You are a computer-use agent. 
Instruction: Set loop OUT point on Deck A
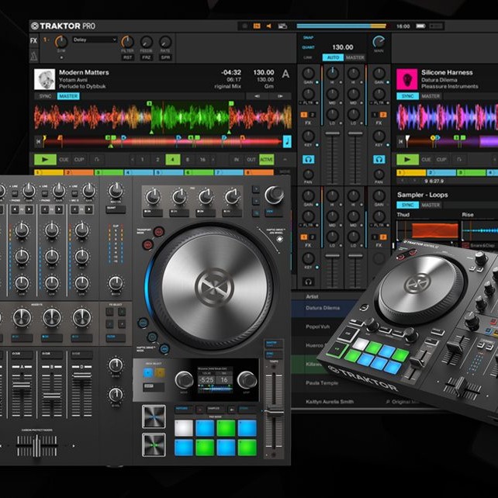[x=251, y=160]
